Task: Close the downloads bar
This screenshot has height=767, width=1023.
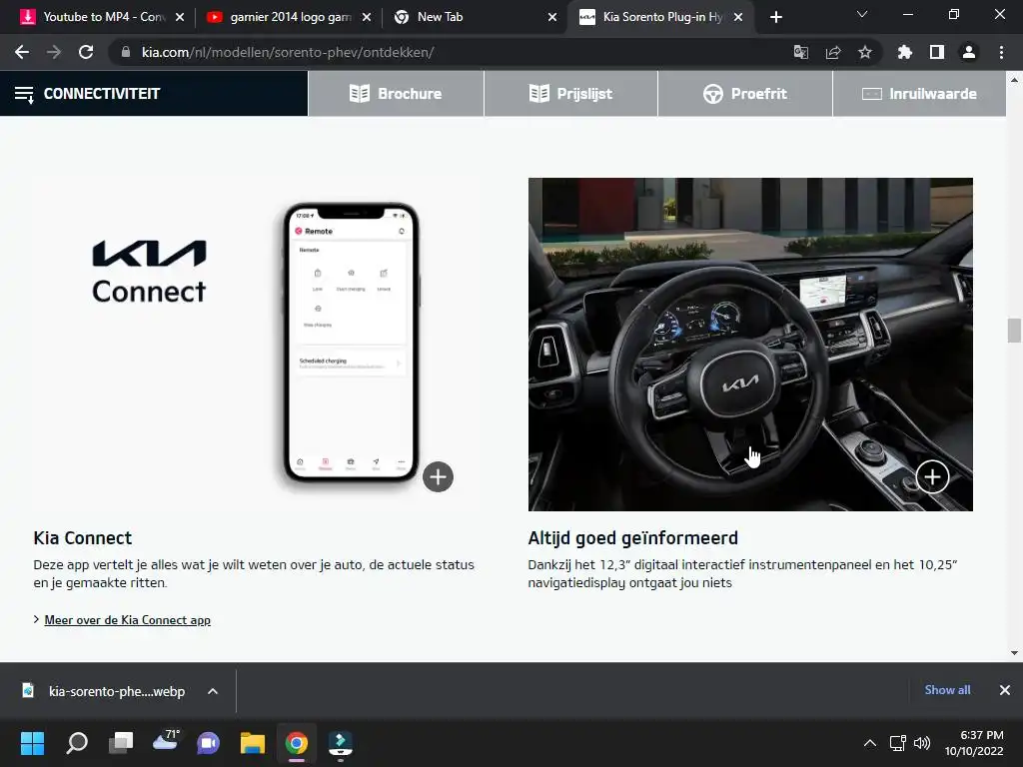Action: 1005,690
